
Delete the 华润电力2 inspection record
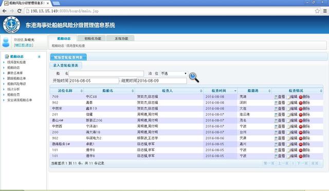[304, 138]
